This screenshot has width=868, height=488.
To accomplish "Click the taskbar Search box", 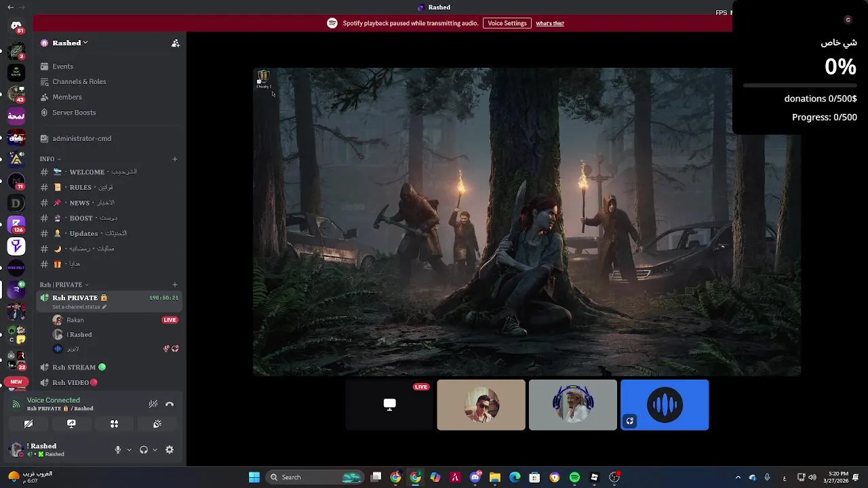I will coord(314,477).
